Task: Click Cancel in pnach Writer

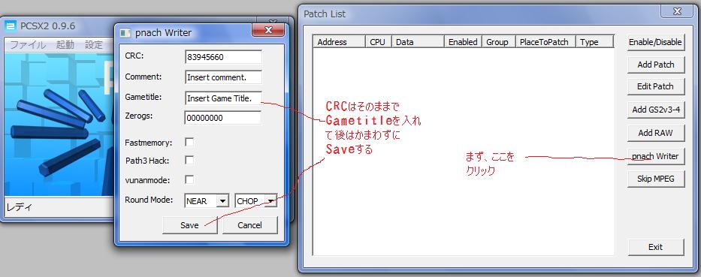Action: point(250,225)
